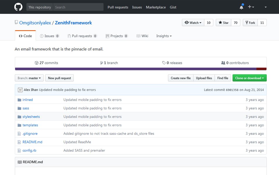The image size is (279, 175).
Task: View the 0 releases page
Action: 172,63
